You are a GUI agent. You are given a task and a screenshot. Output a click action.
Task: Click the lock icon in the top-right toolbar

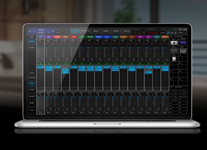[x=176, y=33]
